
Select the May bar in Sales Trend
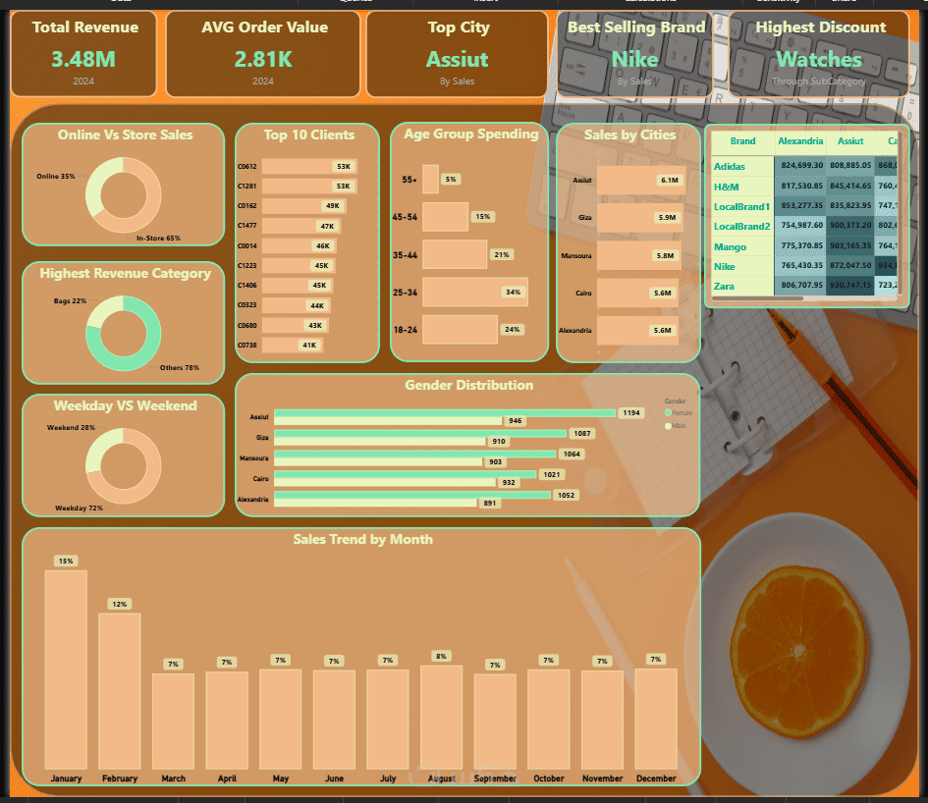[281, 720]
